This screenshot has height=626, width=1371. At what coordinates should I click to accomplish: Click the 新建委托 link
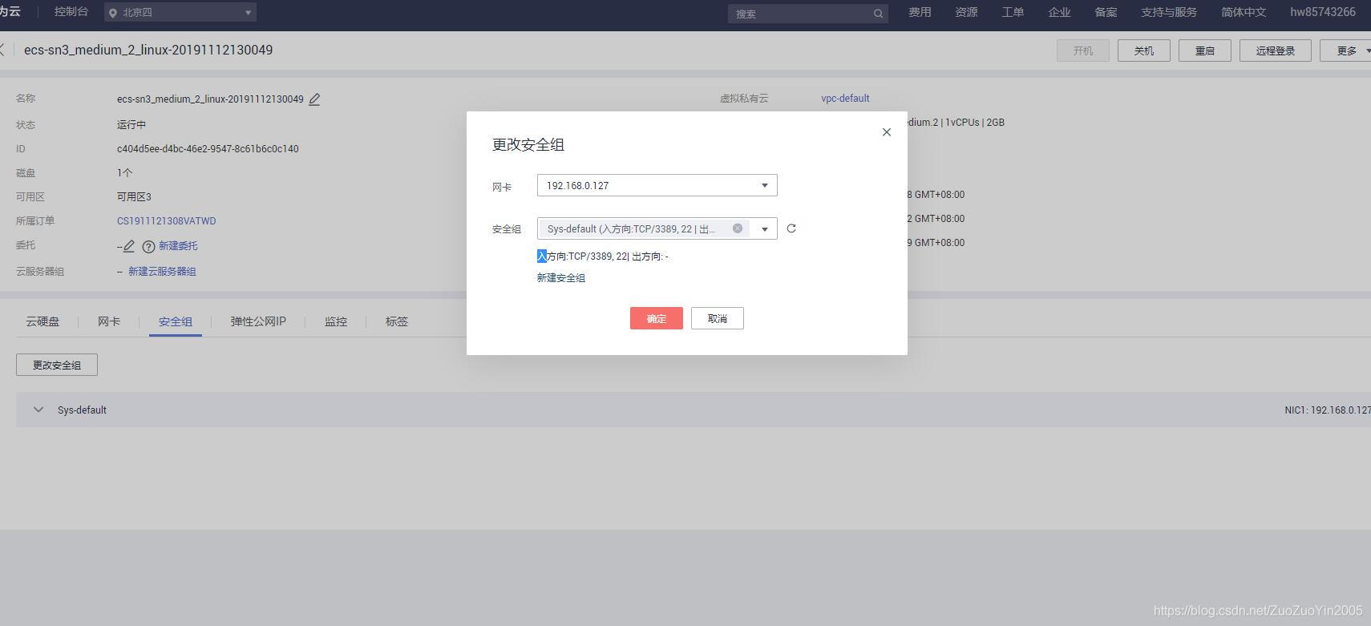178,246
